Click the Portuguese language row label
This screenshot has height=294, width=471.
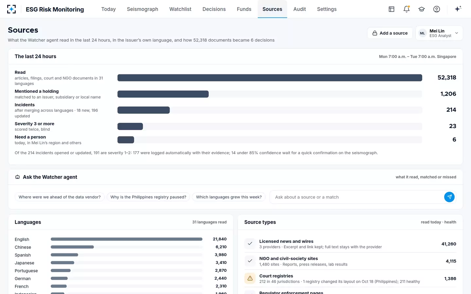tap(26, 271)
